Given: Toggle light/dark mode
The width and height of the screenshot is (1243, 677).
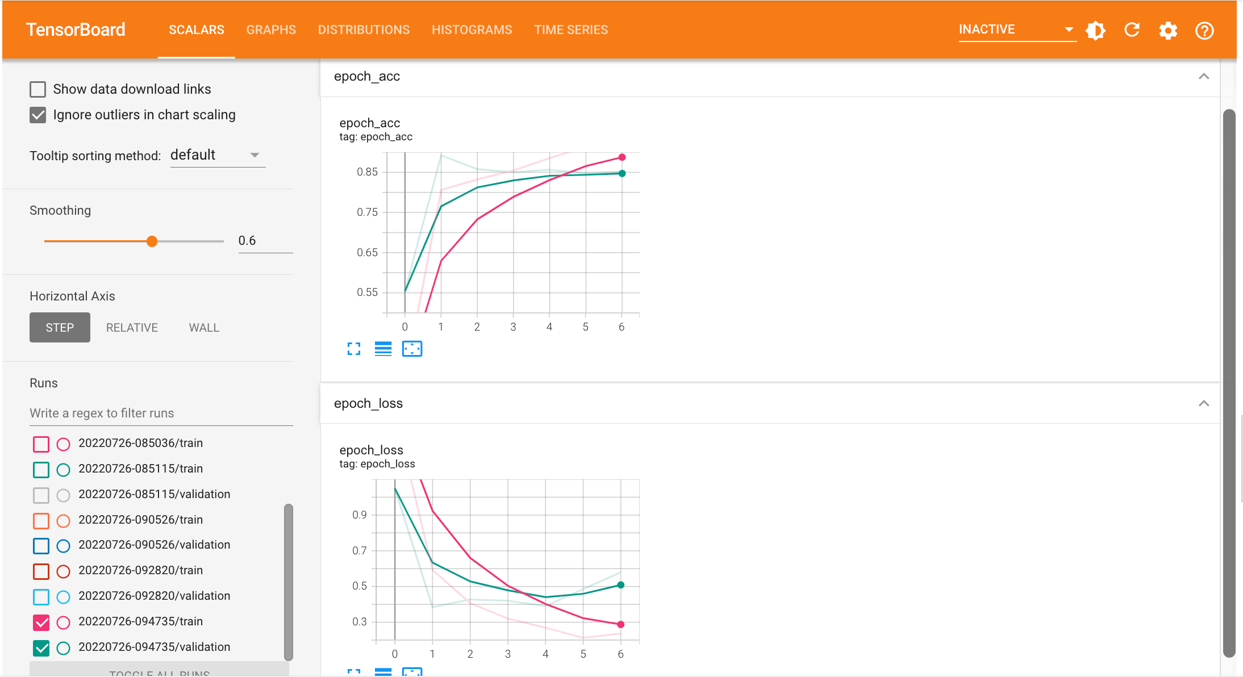Looking at the screenshot, I should click(x=1095, y=30).
